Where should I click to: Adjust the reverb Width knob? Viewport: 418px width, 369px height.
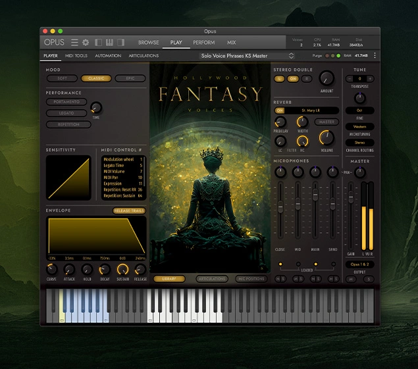tap(302, 122)
